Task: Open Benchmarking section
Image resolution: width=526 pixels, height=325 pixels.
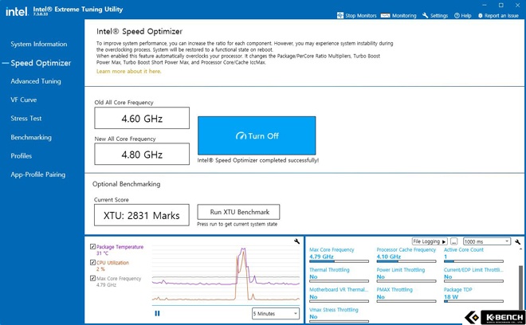Action: (x=31, y=137)
